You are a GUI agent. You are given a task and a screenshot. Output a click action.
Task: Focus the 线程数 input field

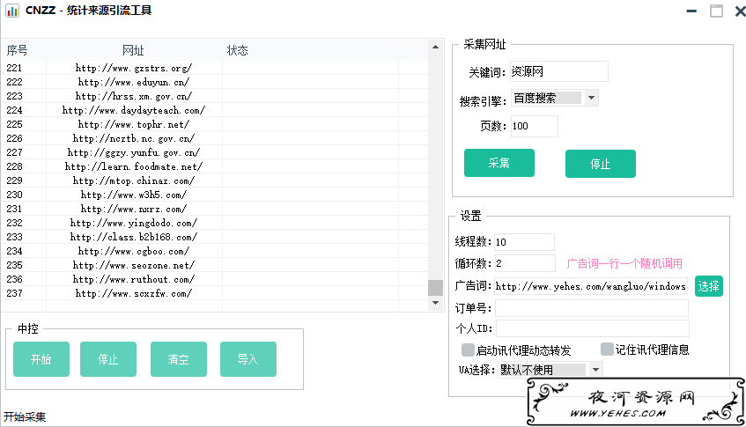pos(524,242)
